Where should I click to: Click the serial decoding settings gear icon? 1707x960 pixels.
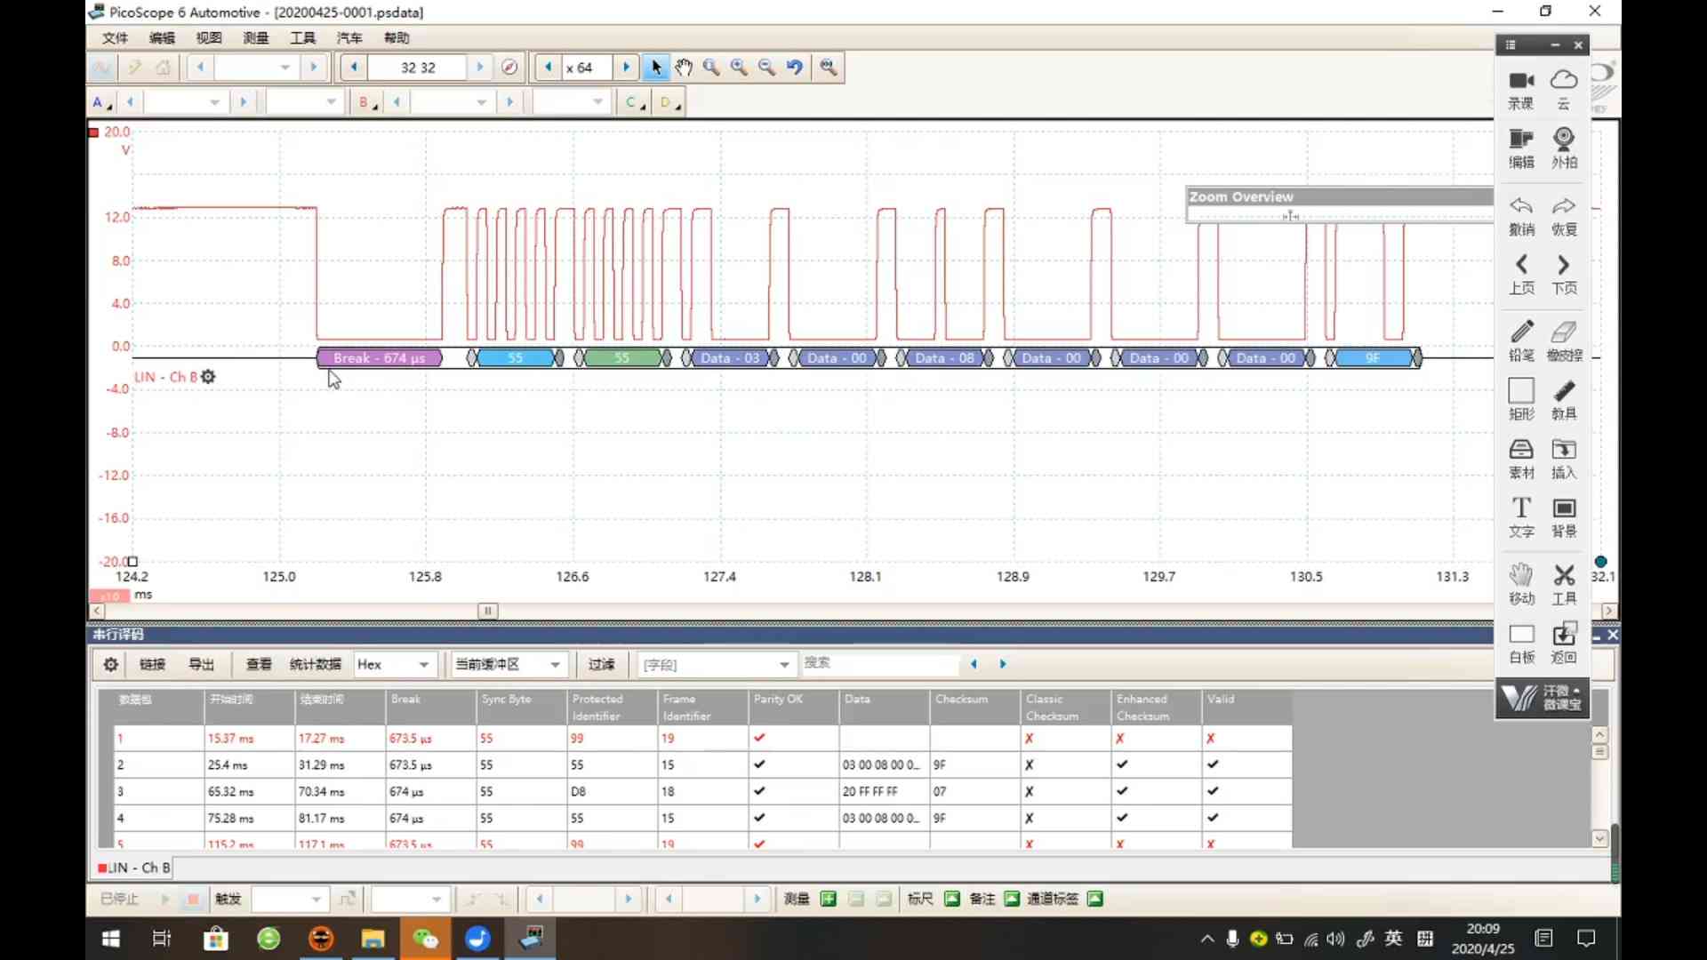coord(110,665)
